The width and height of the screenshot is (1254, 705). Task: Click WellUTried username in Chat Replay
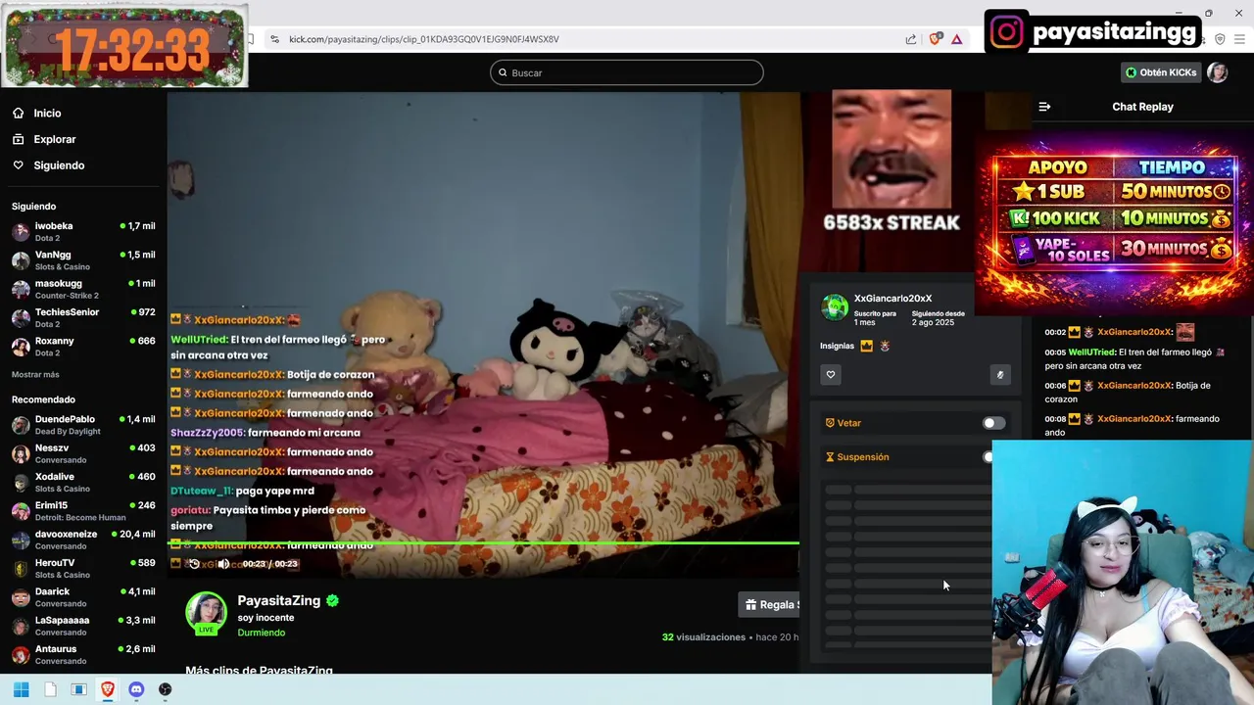point(1092,352)
